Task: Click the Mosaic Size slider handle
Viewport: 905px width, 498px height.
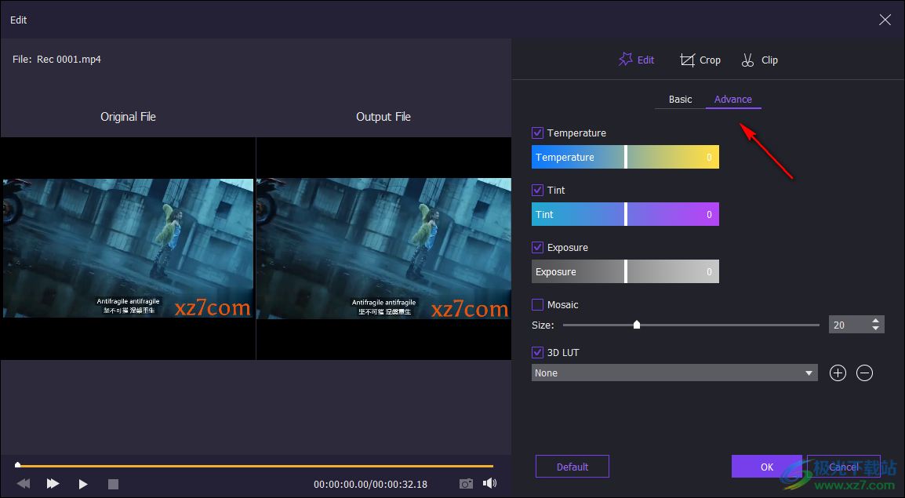Action: (637, 325)
